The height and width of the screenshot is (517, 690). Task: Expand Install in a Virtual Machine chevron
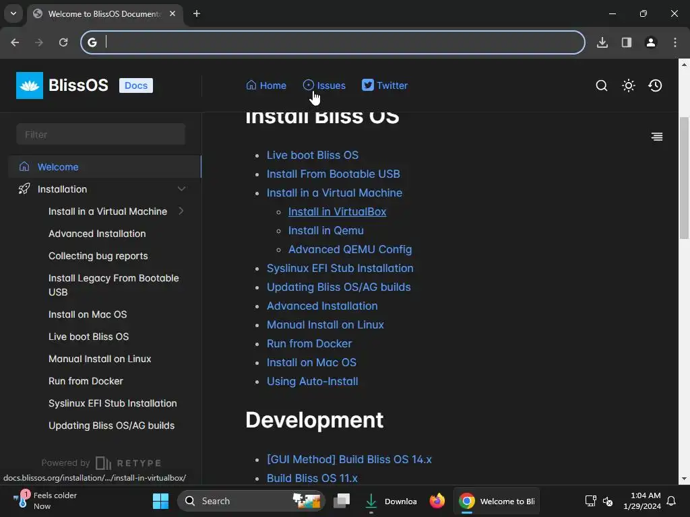click(x=181, y=211)
